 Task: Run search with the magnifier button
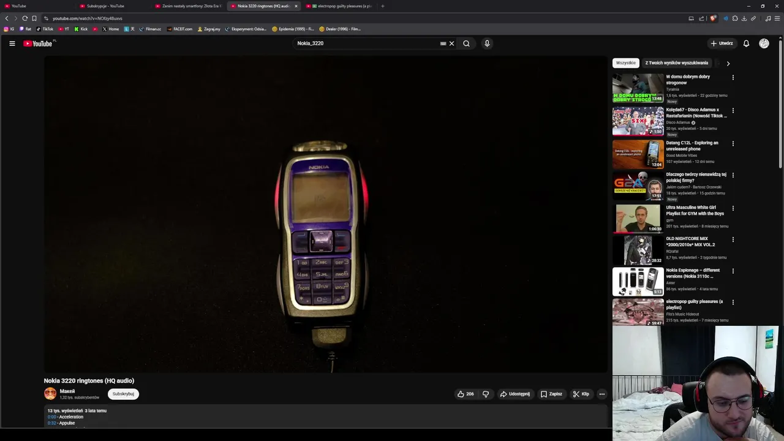(x=466, y=43)
